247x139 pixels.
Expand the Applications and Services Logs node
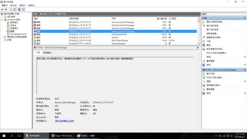point(2,37)
